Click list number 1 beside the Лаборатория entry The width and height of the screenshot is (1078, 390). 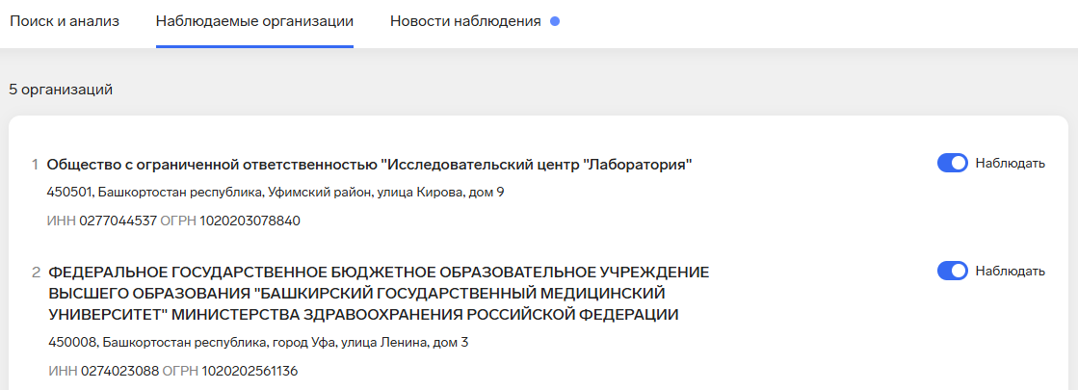tap(35, 165)
